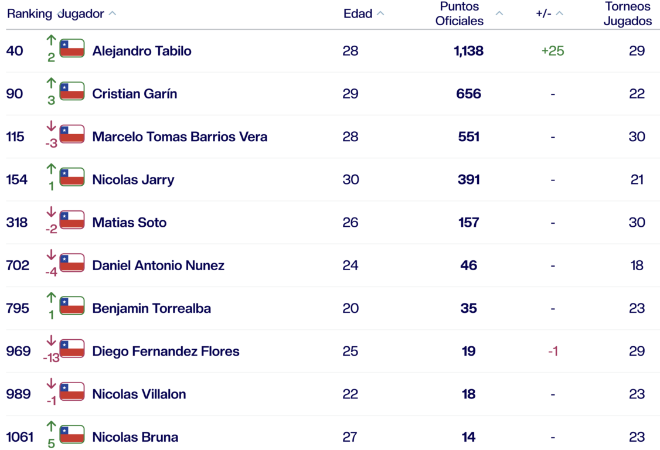Sort table using Edad chevron
This screenshot has width=660, height=450.
pos(380,13)
